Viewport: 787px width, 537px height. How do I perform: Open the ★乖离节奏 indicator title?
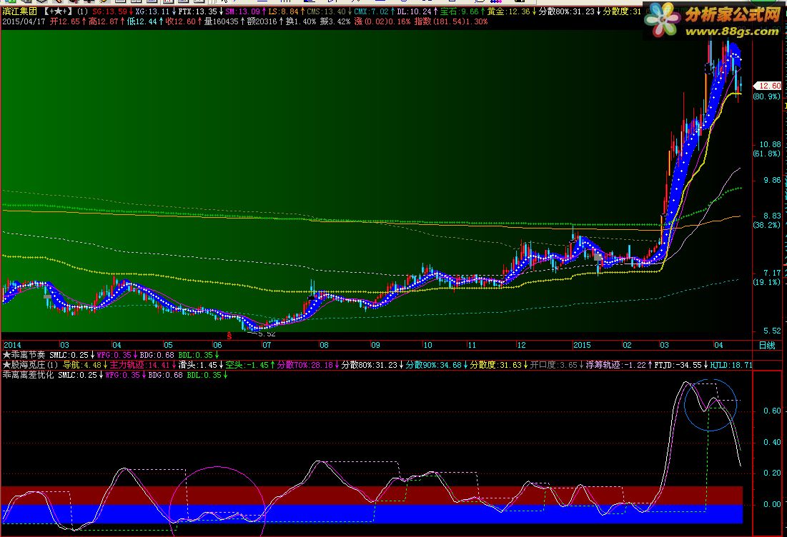24,355
